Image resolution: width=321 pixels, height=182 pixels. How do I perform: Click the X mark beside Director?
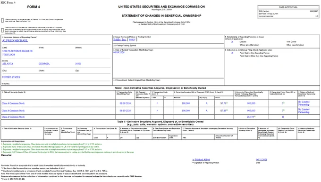pyautogui.click(x=232, y=42)
